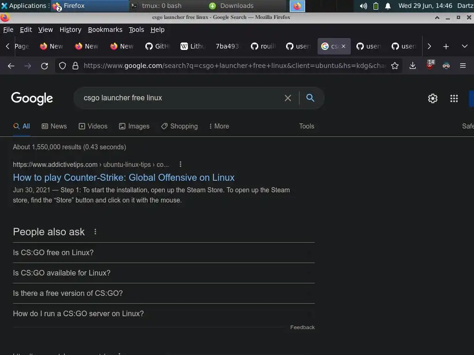Click the addictivetips.com result URL
This screenshot has height=355, width=474.
[x=91, y=165]
